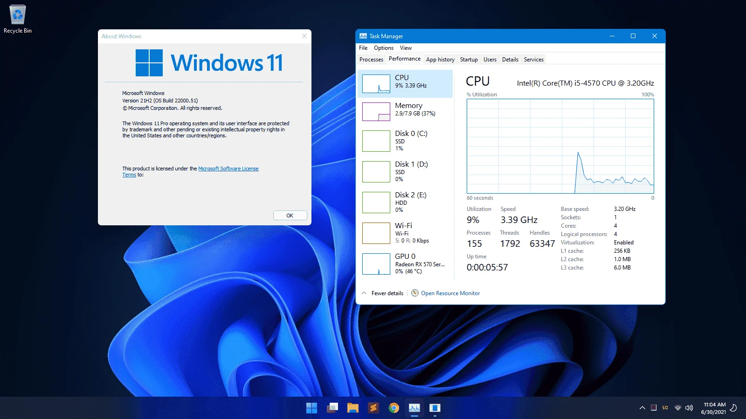This screenshot has width=746, height=419.
Task: Click Virtualization Enabled value
Action: pyautogui.click(x=624, y=243)
